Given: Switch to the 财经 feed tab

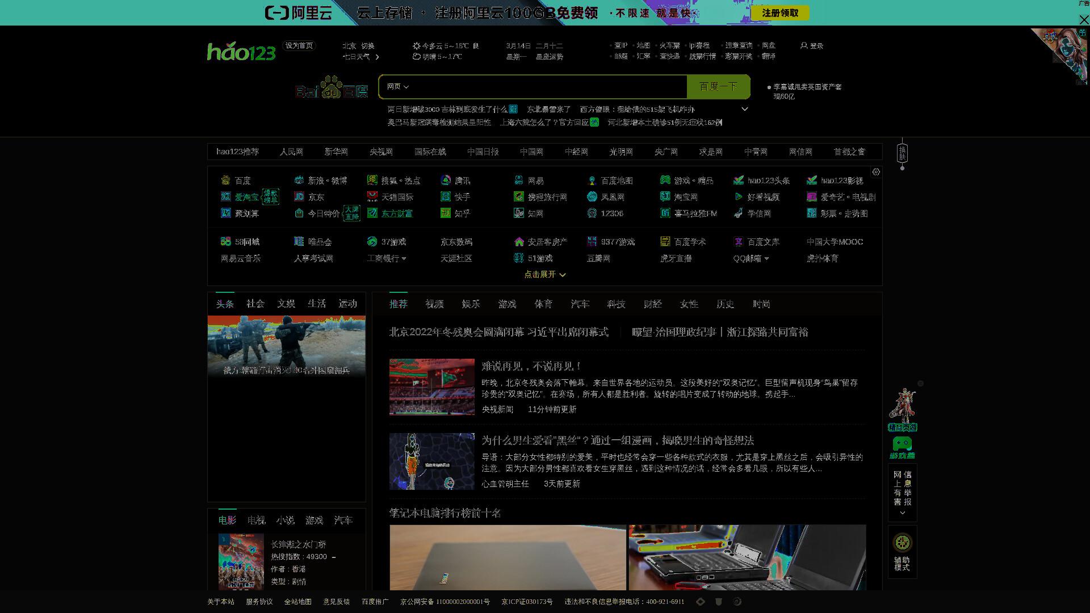Looking at the screenshot, I should click(x=652, y=304).
